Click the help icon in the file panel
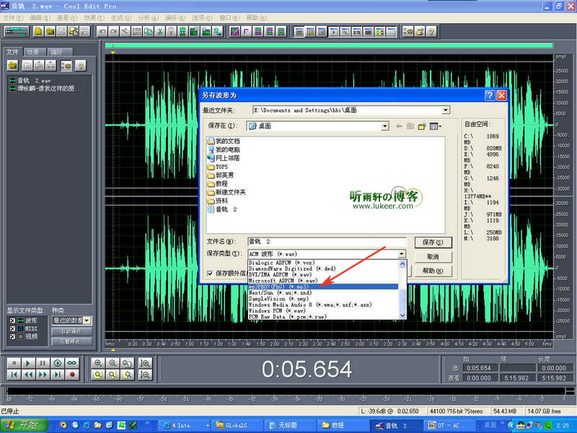Viewport: 577px width, 433px height. tap(81, 66)
